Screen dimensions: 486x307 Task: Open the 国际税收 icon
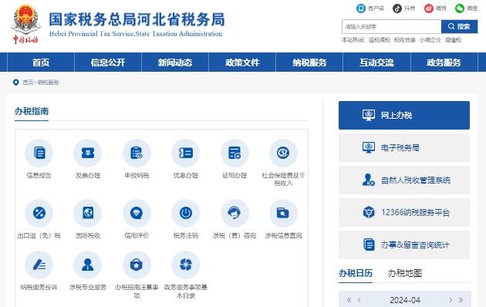[x=88, y=213]
